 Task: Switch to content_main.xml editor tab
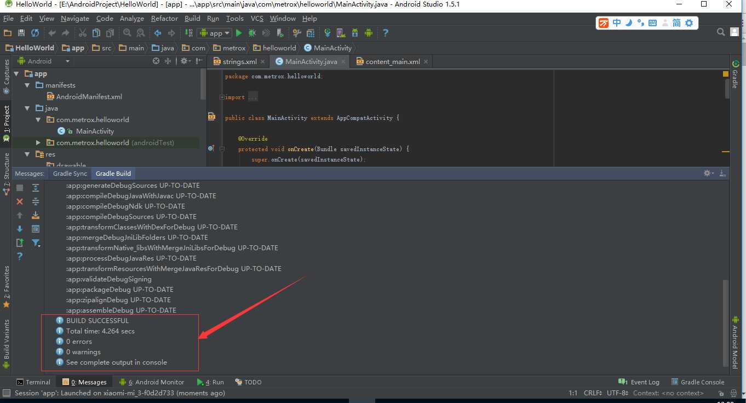pos(392,61)
